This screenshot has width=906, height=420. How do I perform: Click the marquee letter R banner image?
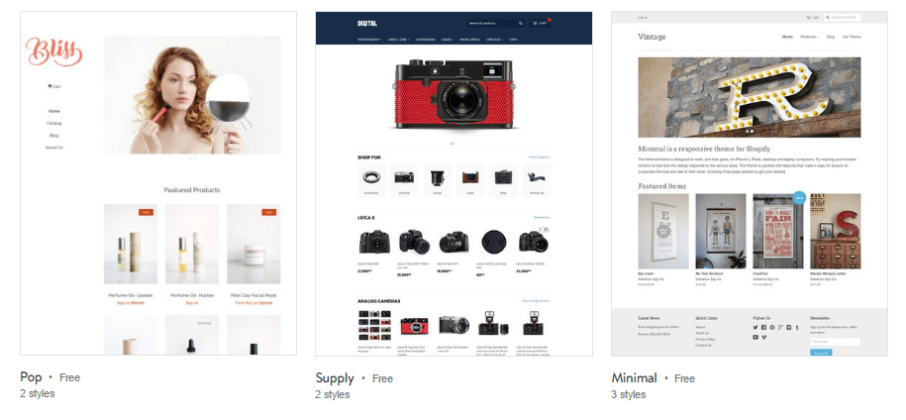(750, 96)
